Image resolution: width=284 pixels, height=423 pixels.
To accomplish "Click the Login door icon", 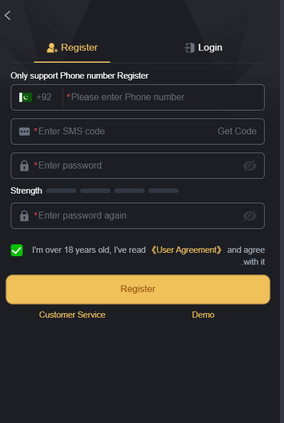I will 190,48.
